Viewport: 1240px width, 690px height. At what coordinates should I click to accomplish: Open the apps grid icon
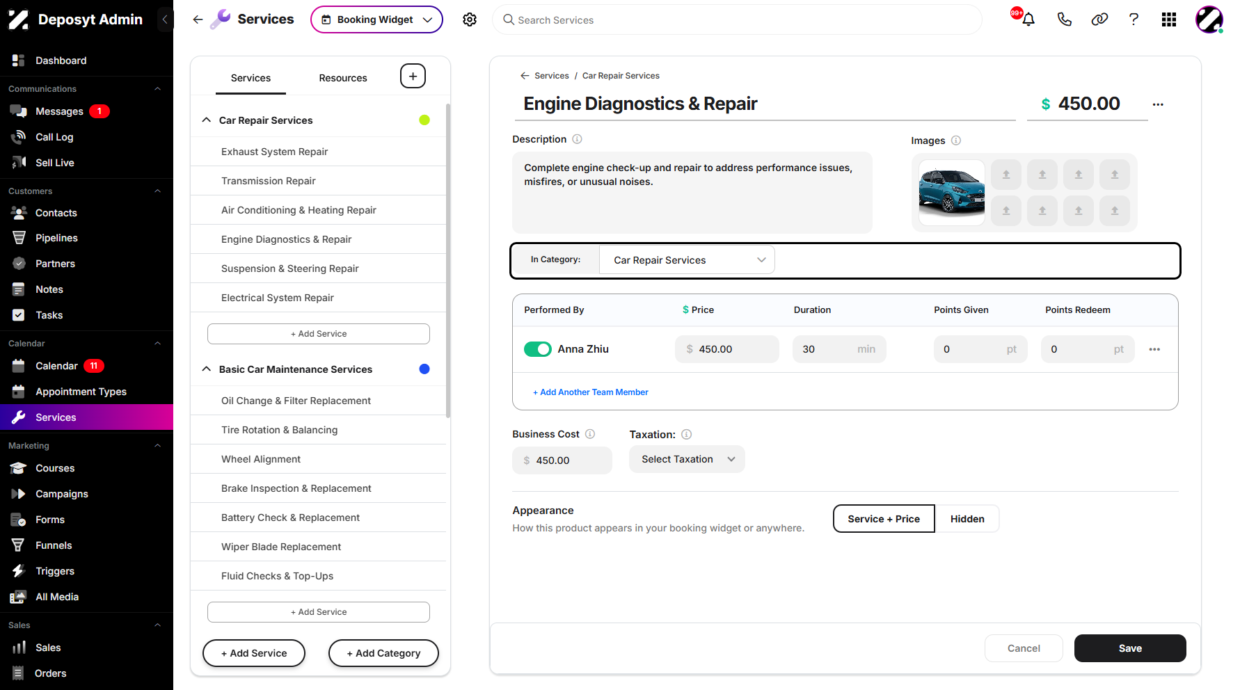click(x=1169, y=19)
